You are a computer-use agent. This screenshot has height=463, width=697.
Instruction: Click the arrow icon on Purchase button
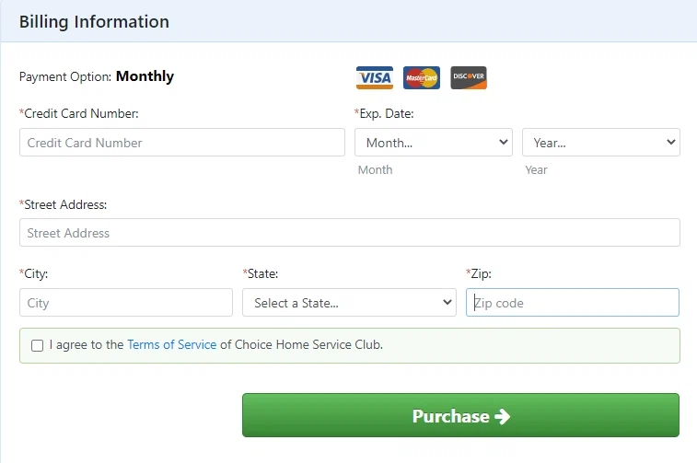(502, 416)
